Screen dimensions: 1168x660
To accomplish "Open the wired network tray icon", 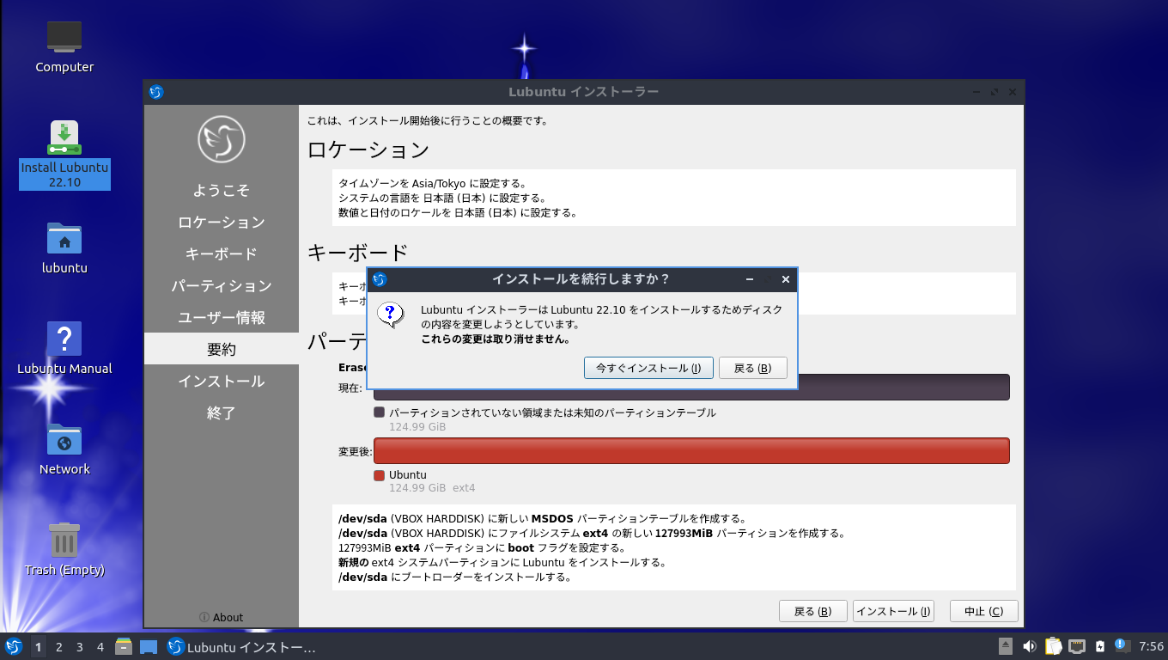I will click(x=1077, y=646).
